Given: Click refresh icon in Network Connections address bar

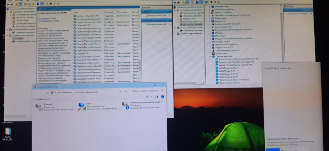Looking at the screenshot, I should tap(126, 91).
